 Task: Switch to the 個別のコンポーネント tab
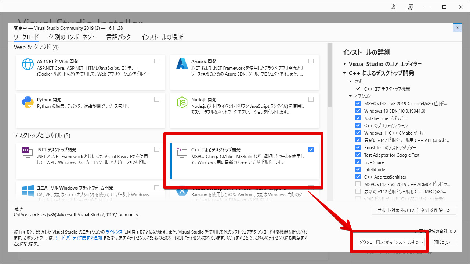click(72, 37)
